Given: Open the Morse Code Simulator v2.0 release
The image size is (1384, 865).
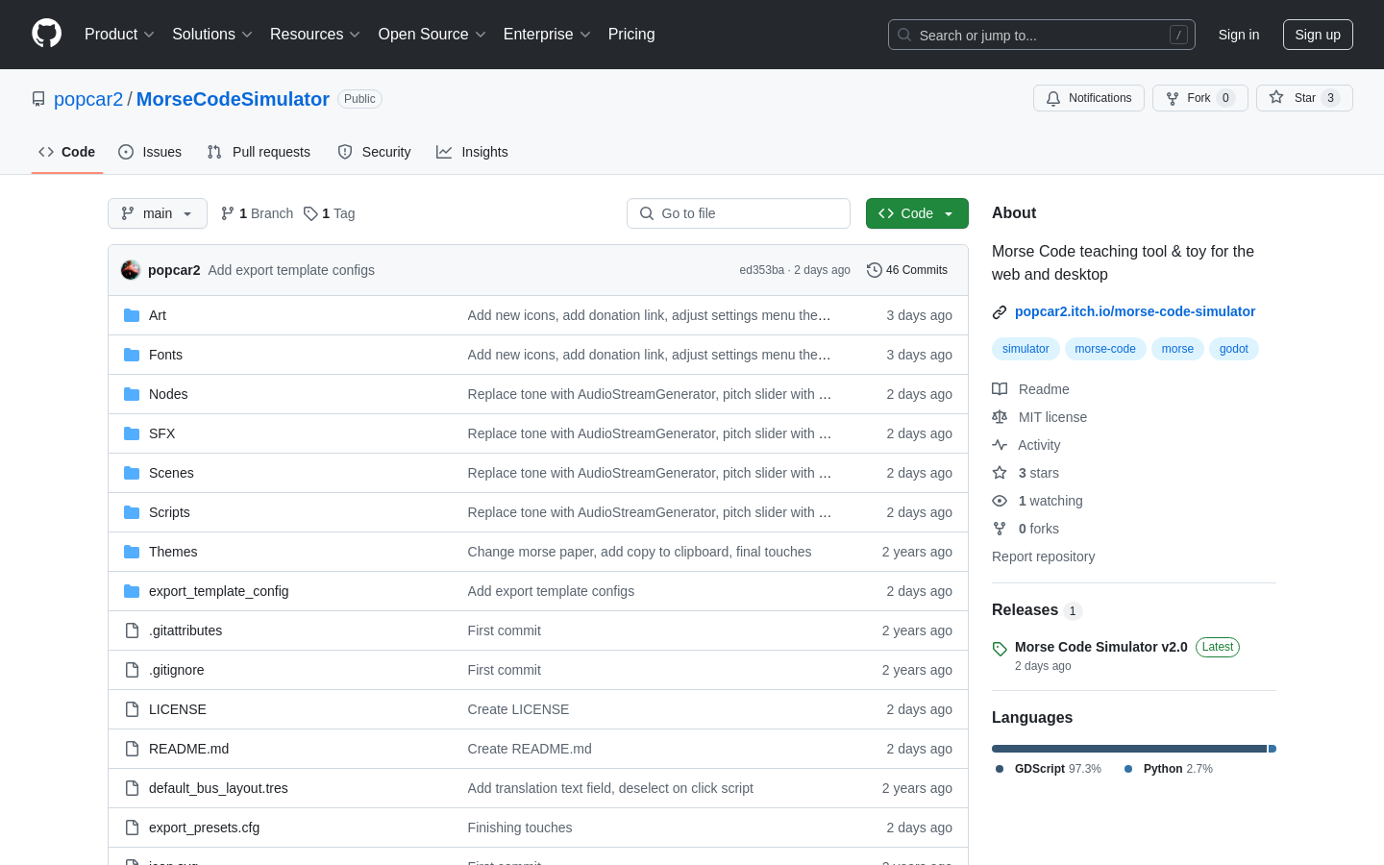Looking at the screenshot, I should pyautogui.click(x=1101, y=647).
